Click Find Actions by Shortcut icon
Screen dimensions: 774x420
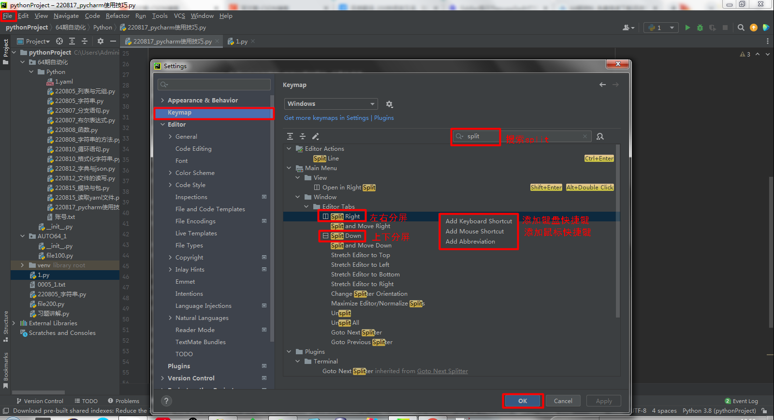pyautogui.click(x=600, y=137)
